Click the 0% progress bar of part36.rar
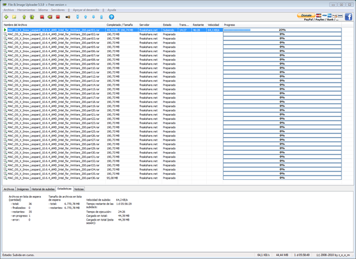 [x=282, y=178]
